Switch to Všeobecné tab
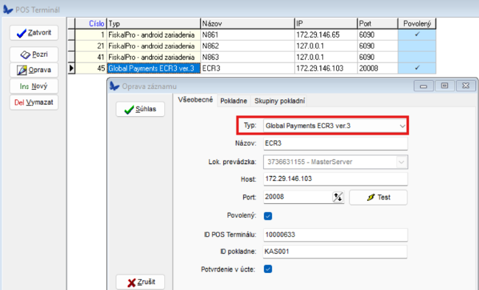The width and height of the screenshot is (479, 290). 195,100
